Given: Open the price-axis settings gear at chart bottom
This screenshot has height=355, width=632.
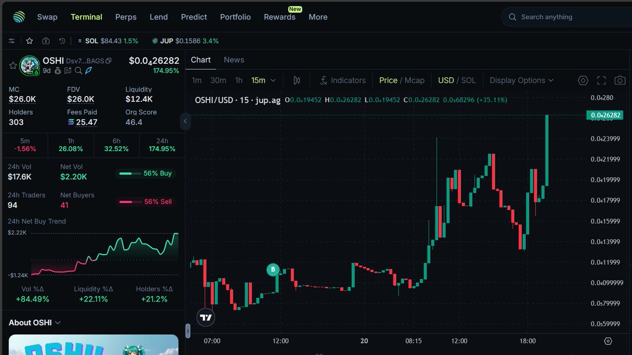Looking at the screenshot, I should pos(608,341).
